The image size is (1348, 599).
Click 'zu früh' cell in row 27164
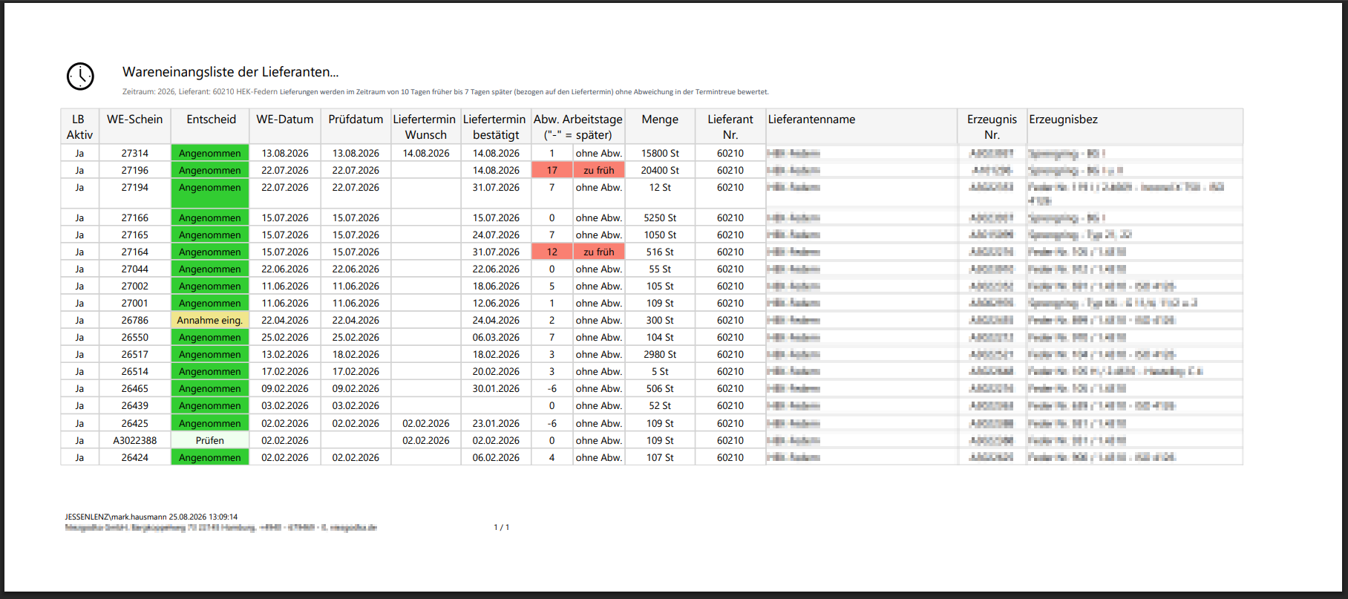click(599, 252)
